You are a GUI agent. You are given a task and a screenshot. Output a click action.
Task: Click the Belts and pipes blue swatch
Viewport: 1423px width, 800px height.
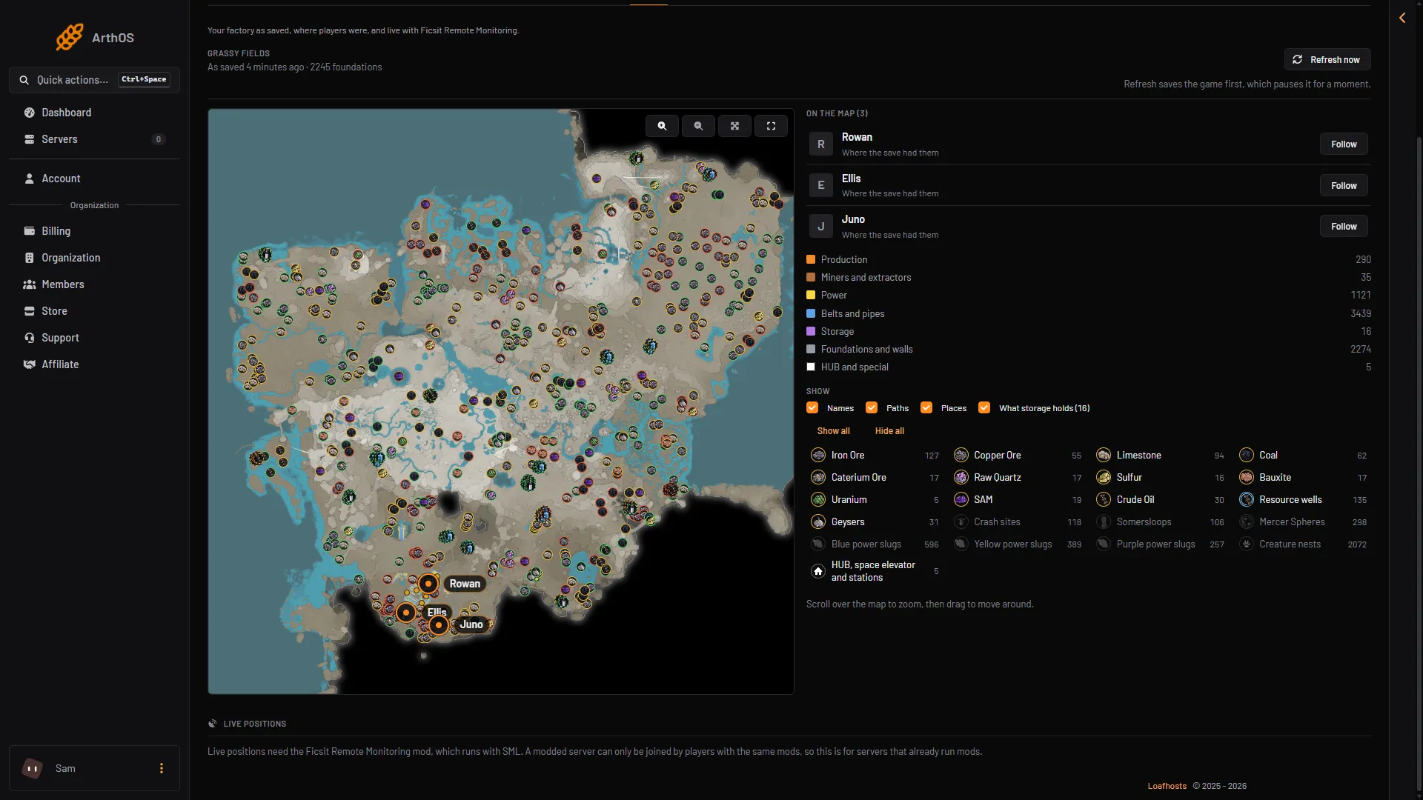(x=811, y=313)
